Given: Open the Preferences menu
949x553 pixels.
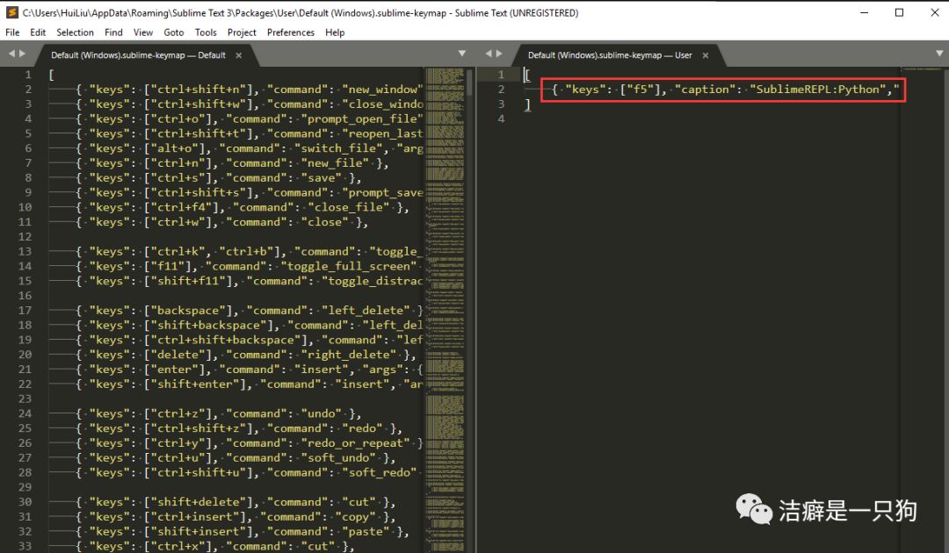Looking at the screenshot, I should [291, 32].
